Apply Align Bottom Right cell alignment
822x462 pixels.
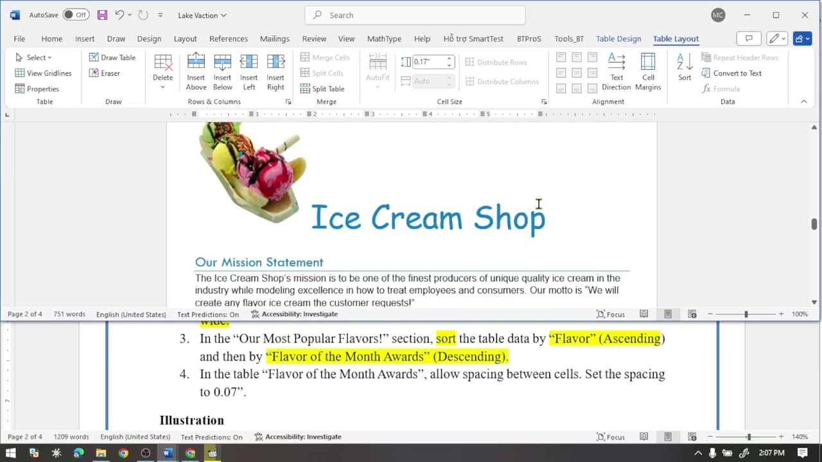pyautogui.click(x=592, y=88)
